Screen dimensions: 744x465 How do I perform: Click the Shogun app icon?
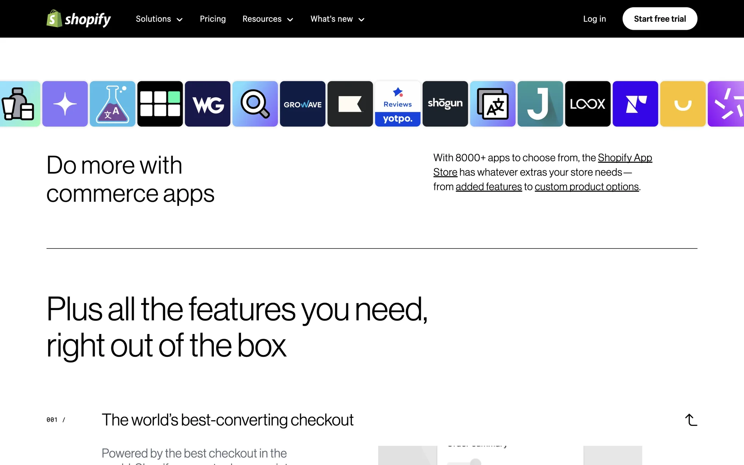[445, 104]
